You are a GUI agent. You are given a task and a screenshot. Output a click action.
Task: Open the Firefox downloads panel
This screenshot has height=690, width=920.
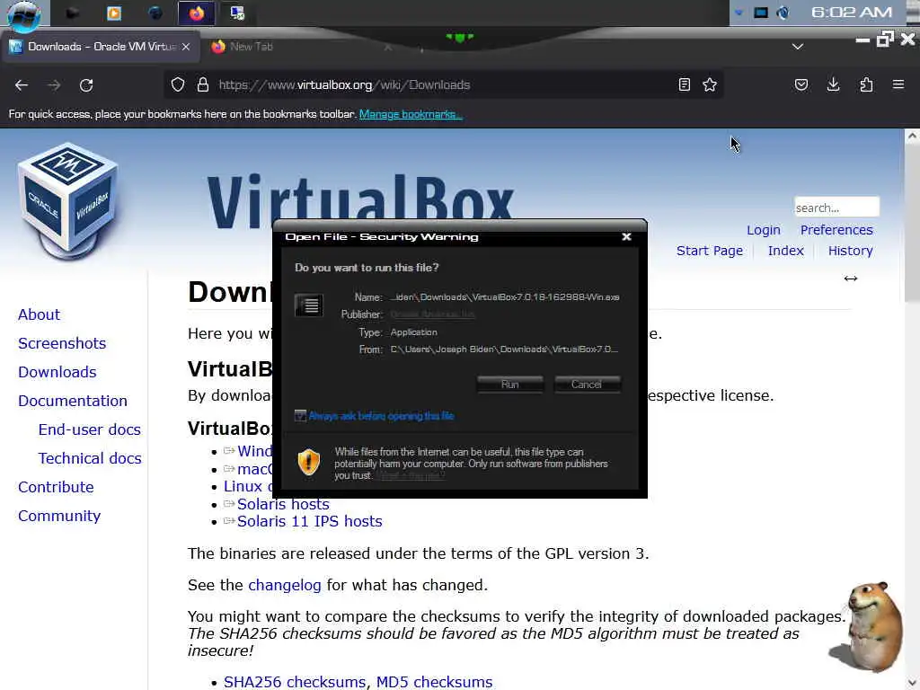click(x=833, y=85)
